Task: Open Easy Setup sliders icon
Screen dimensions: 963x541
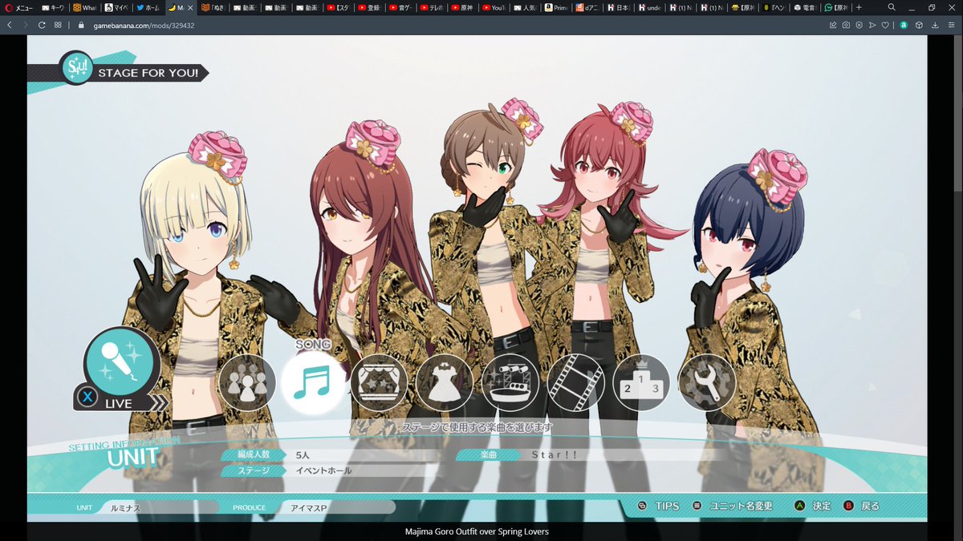Action: point(952,25)
